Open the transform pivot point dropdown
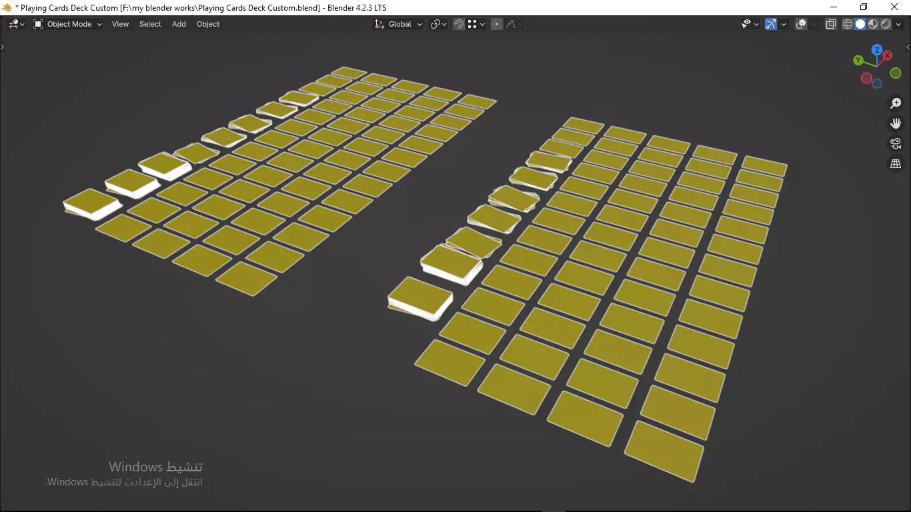Viewport: 911px width, 512px height. pyautogui.click(x=438, y=24)
